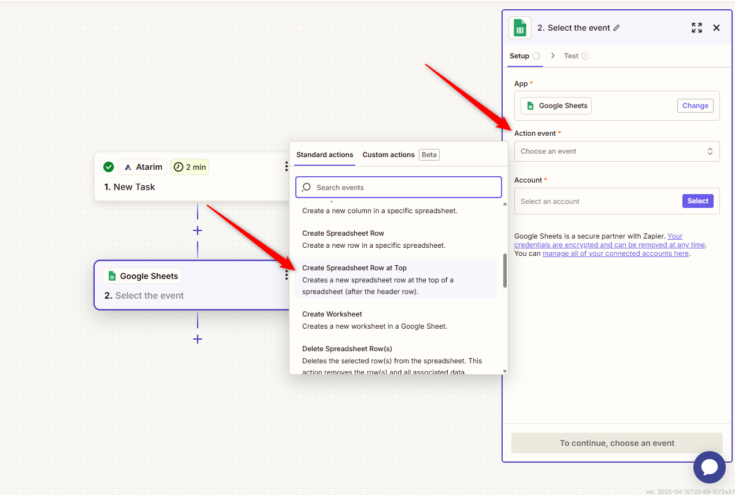Open the chat support bubble
Screen dimensions: 735x495
tap(709, 467)
